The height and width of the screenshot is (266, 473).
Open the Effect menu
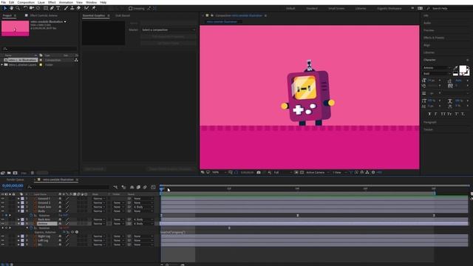tap(52, 2)
